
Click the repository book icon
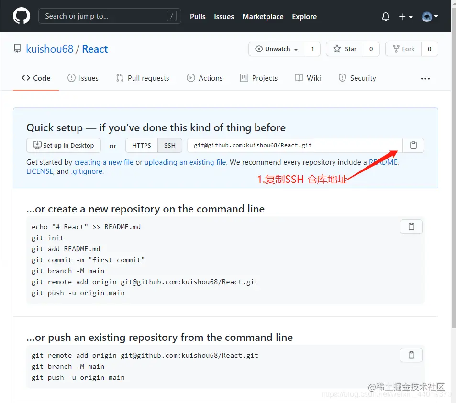[x=17, y=48]
